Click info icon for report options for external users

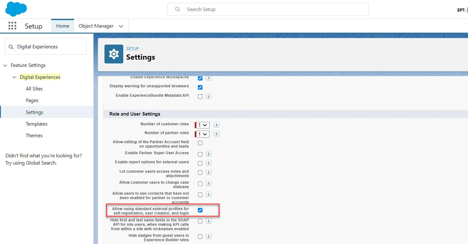click(209, 163)
